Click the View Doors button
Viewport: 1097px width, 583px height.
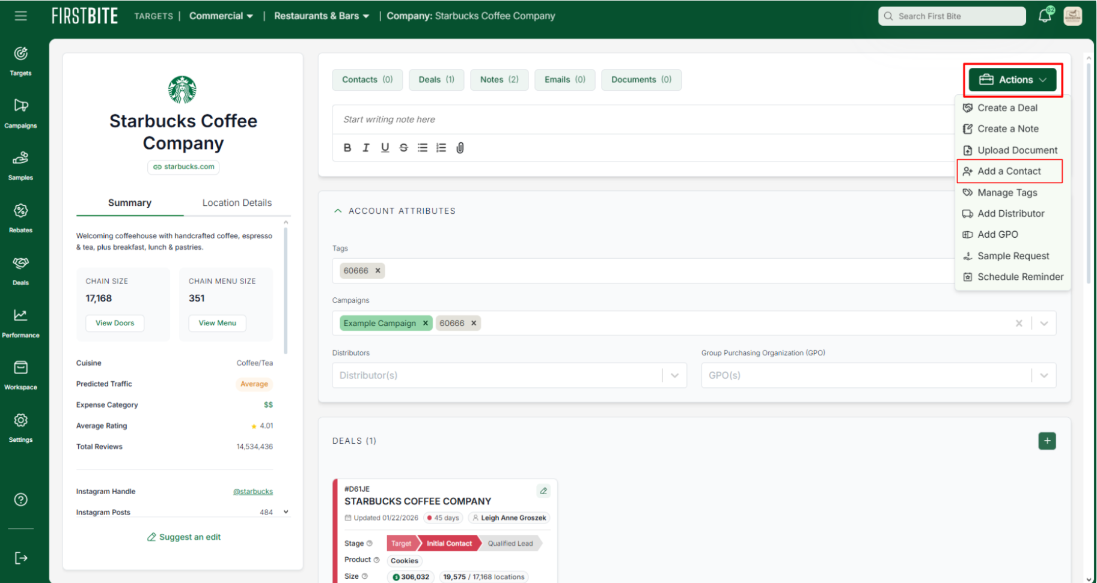click(x=115, y=323)
